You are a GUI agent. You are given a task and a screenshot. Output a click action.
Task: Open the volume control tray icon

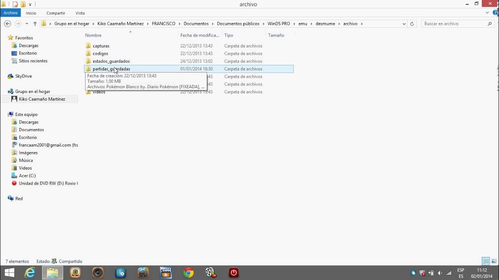pyautogui.click(x=440, y=273)
